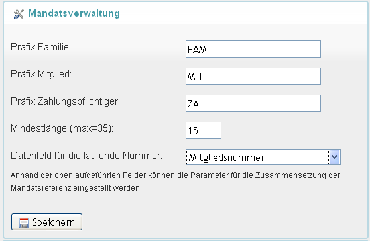
Task: Focus the Präfix Familie field containing FAM
Action: 253,49
